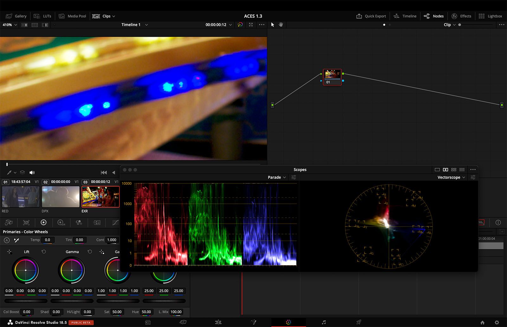Go to the Deliver page
This screenshot has width=507, height=327.
[x=359, y=322]
